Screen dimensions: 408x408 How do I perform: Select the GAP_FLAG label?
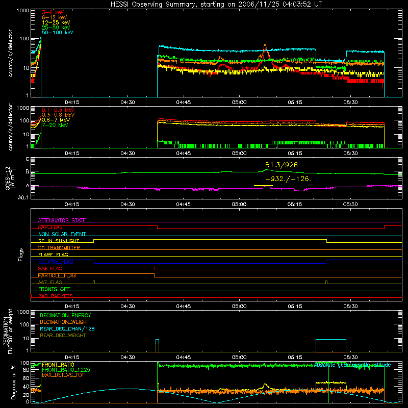[x=50, y=227]
